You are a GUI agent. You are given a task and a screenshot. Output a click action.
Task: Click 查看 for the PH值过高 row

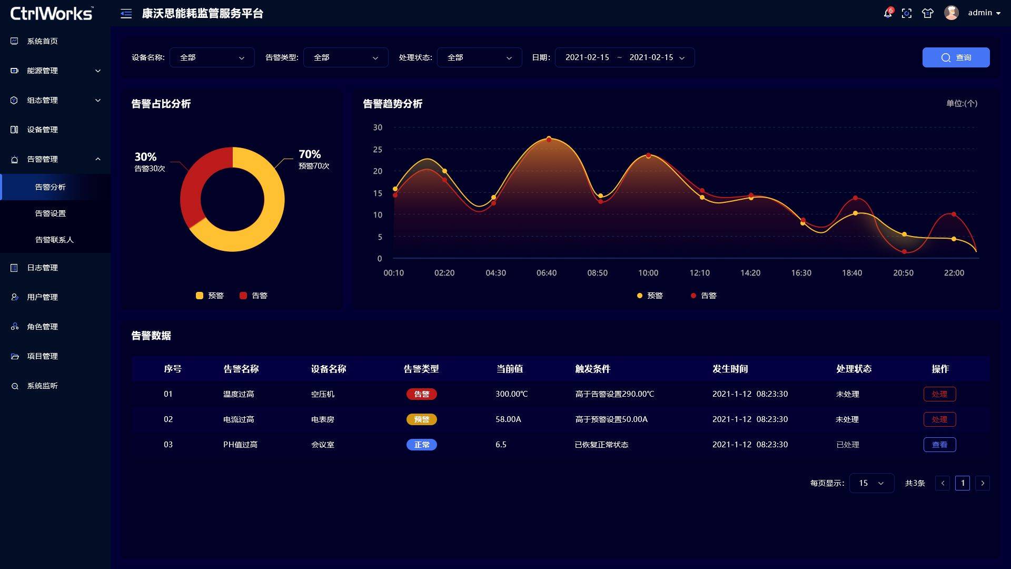click(939, 445)
